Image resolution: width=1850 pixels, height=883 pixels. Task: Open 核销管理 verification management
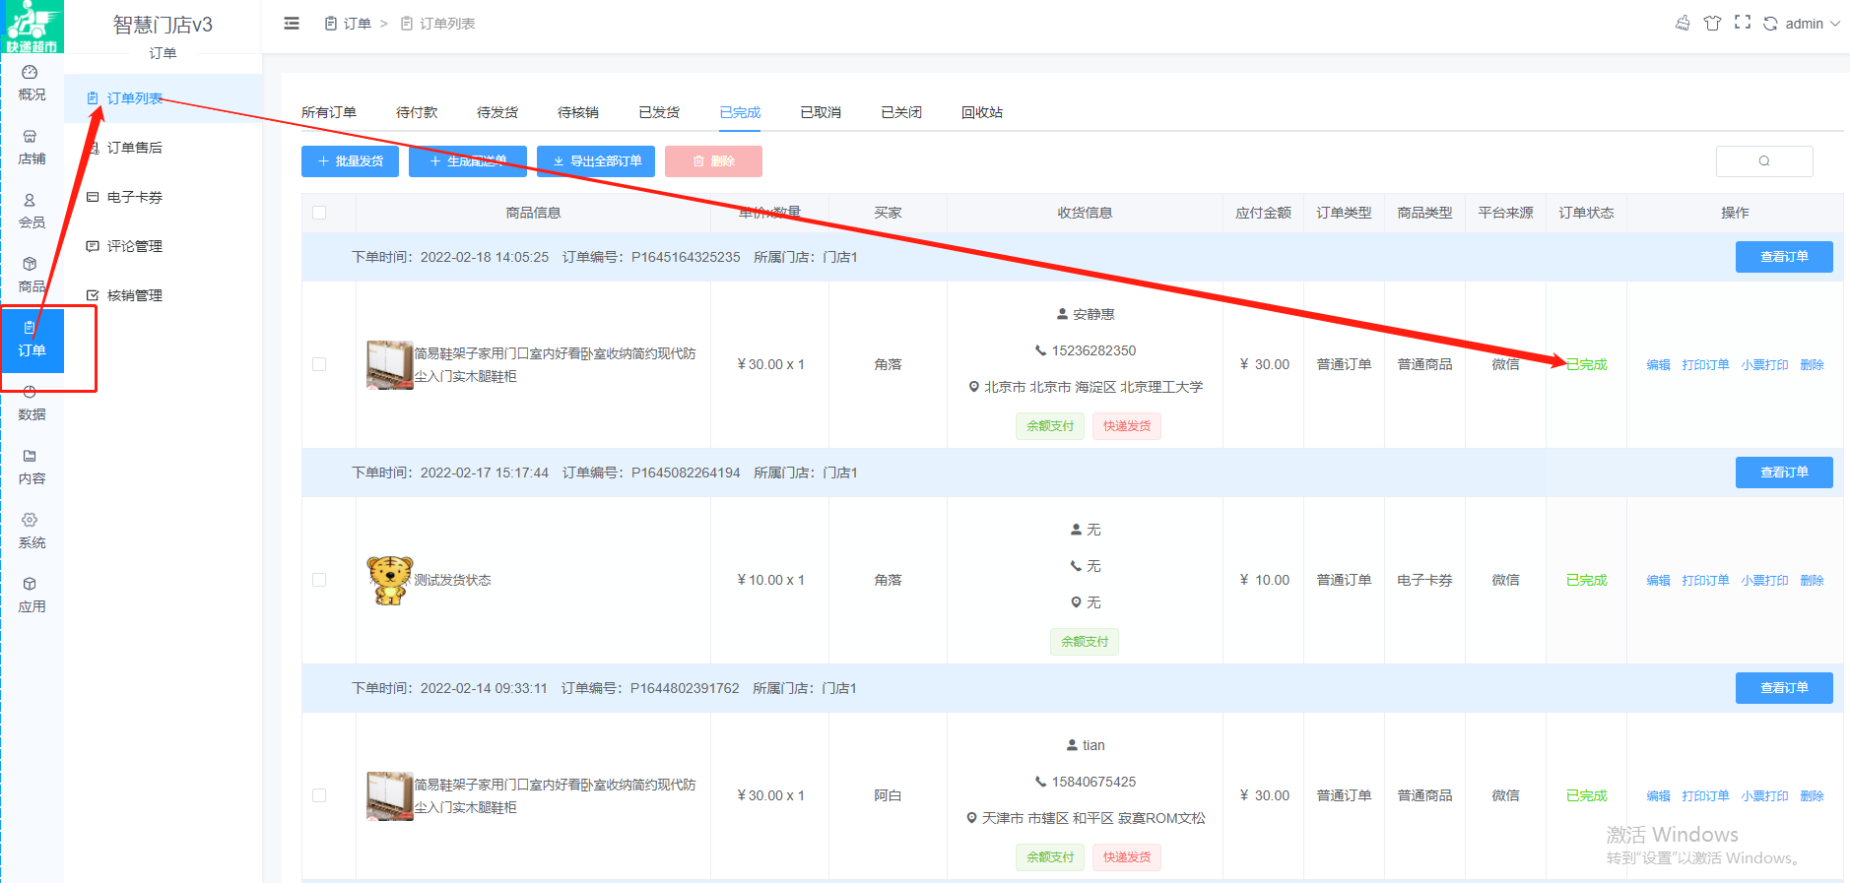pyautogui.click(x=163, y=295)
